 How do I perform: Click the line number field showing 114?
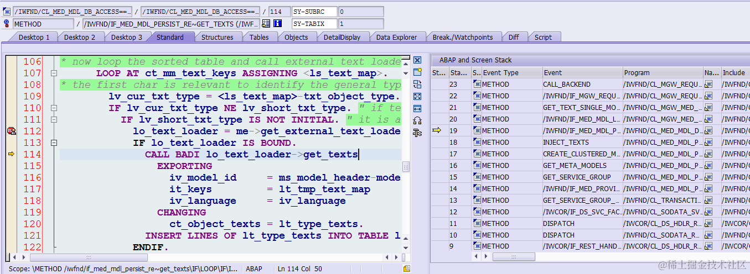pos(280,12)
